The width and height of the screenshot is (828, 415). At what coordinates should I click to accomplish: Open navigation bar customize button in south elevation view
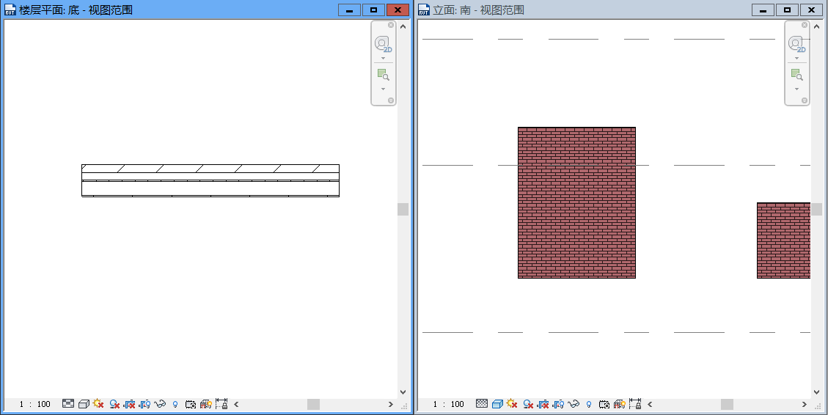(x=805, y=100)
